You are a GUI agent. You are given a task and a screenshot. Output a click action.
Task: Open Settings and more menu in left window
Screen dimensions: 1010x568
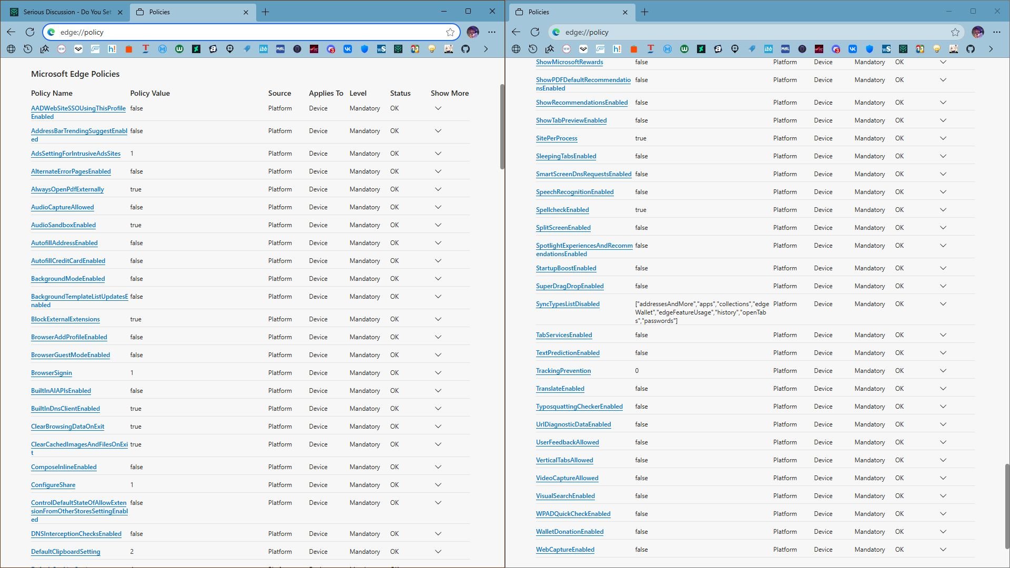pyautogui.click(x=492, y=32)
